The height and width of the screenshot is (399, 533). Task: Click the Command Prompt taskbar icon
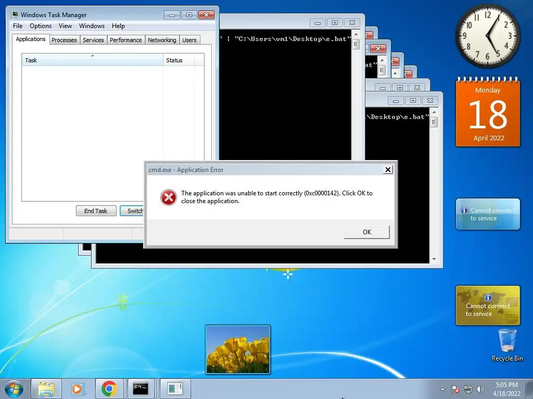click(141, 389)
